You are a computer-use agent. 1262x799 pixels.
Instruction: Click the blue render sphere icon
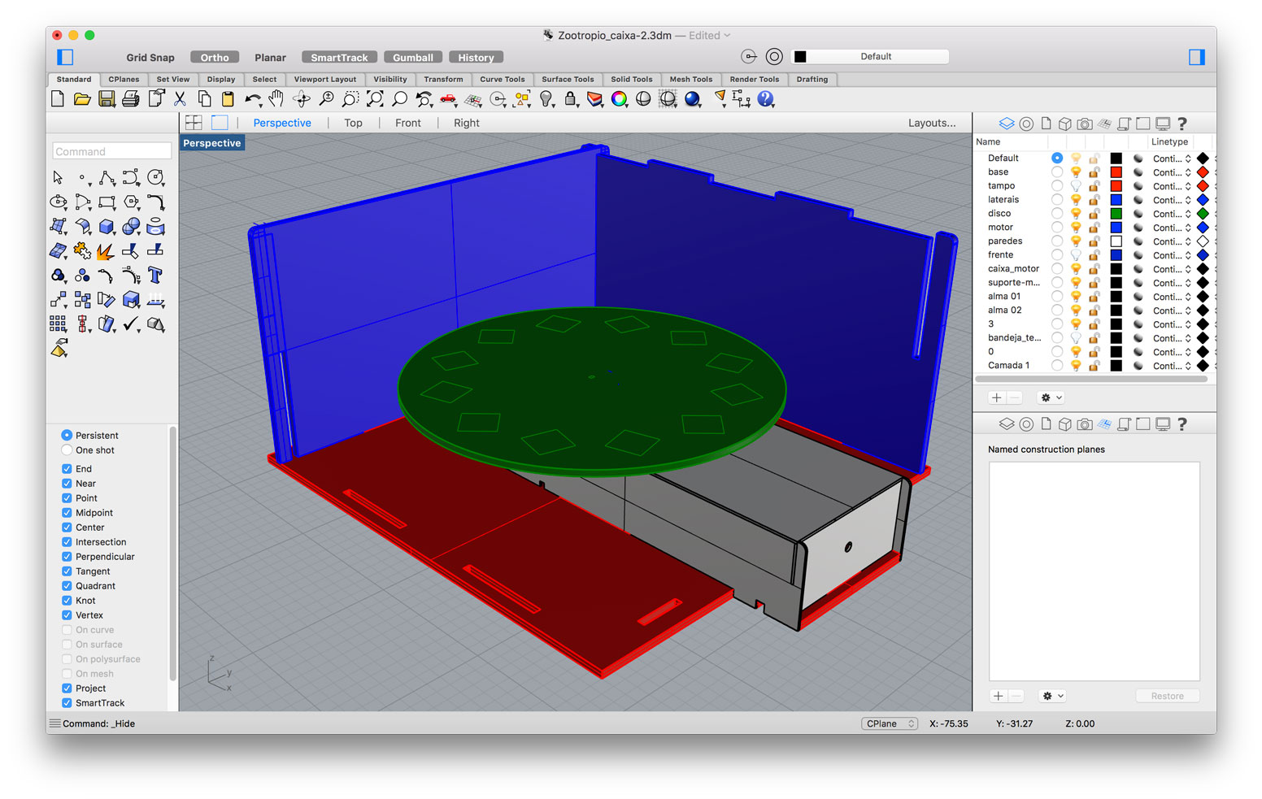(x=692, y=99)
